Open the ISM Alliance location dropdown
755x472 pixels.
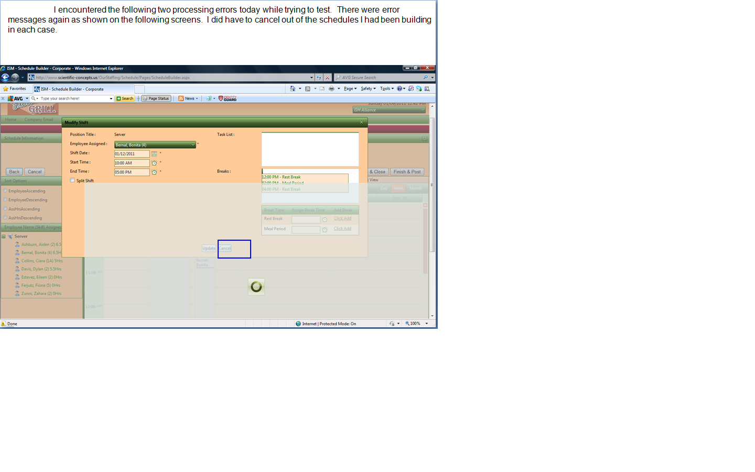389,110
